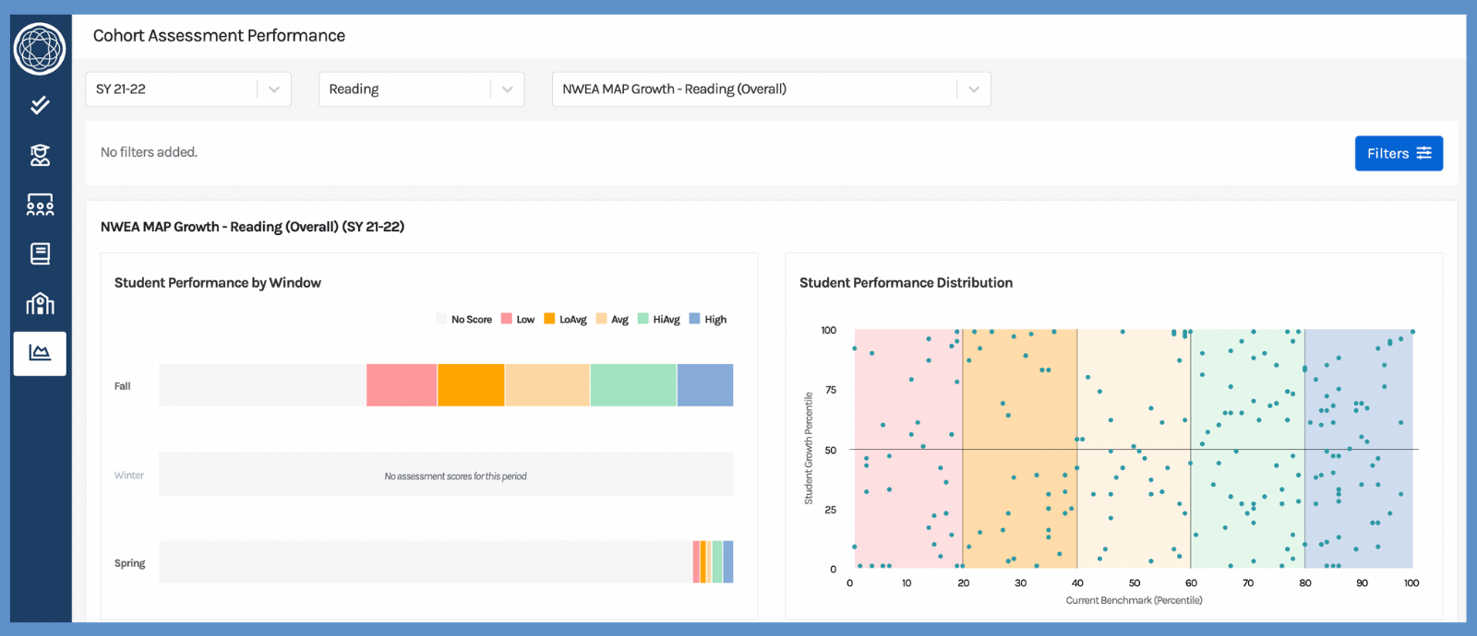Viewport: 1477px width, 636px height.
Task: Click the Filters button
Action: (1398, 153)
